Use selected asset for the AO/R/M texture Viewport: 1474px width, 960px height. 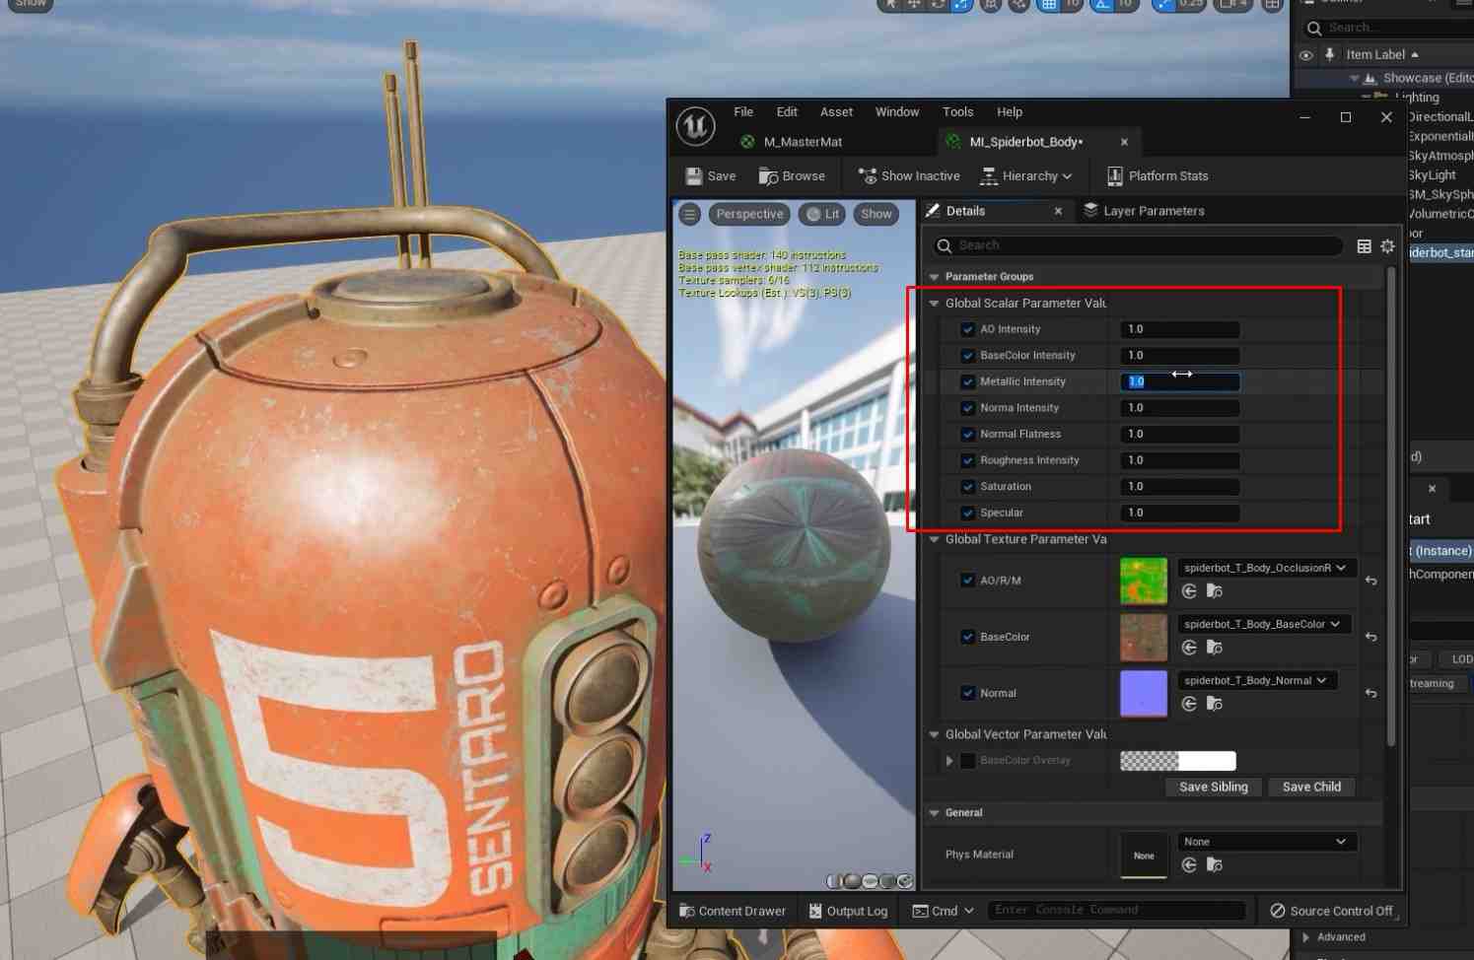pos(1189,591)
